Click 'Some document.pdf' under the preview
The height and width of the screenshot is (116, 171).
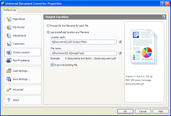135,84
